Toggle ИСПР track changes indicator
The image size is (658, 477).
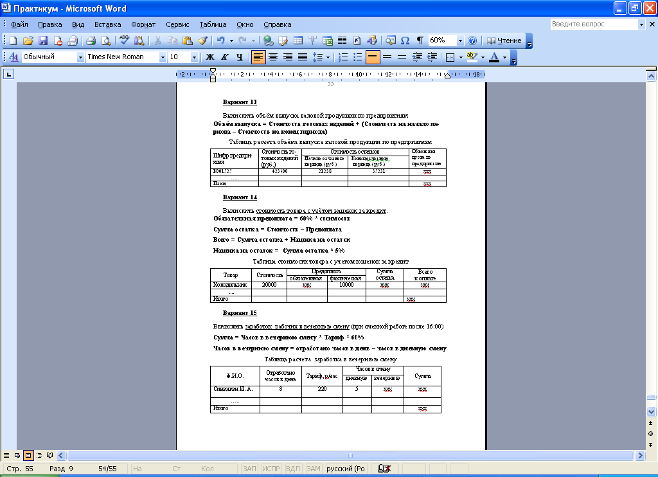click(271, 469)
